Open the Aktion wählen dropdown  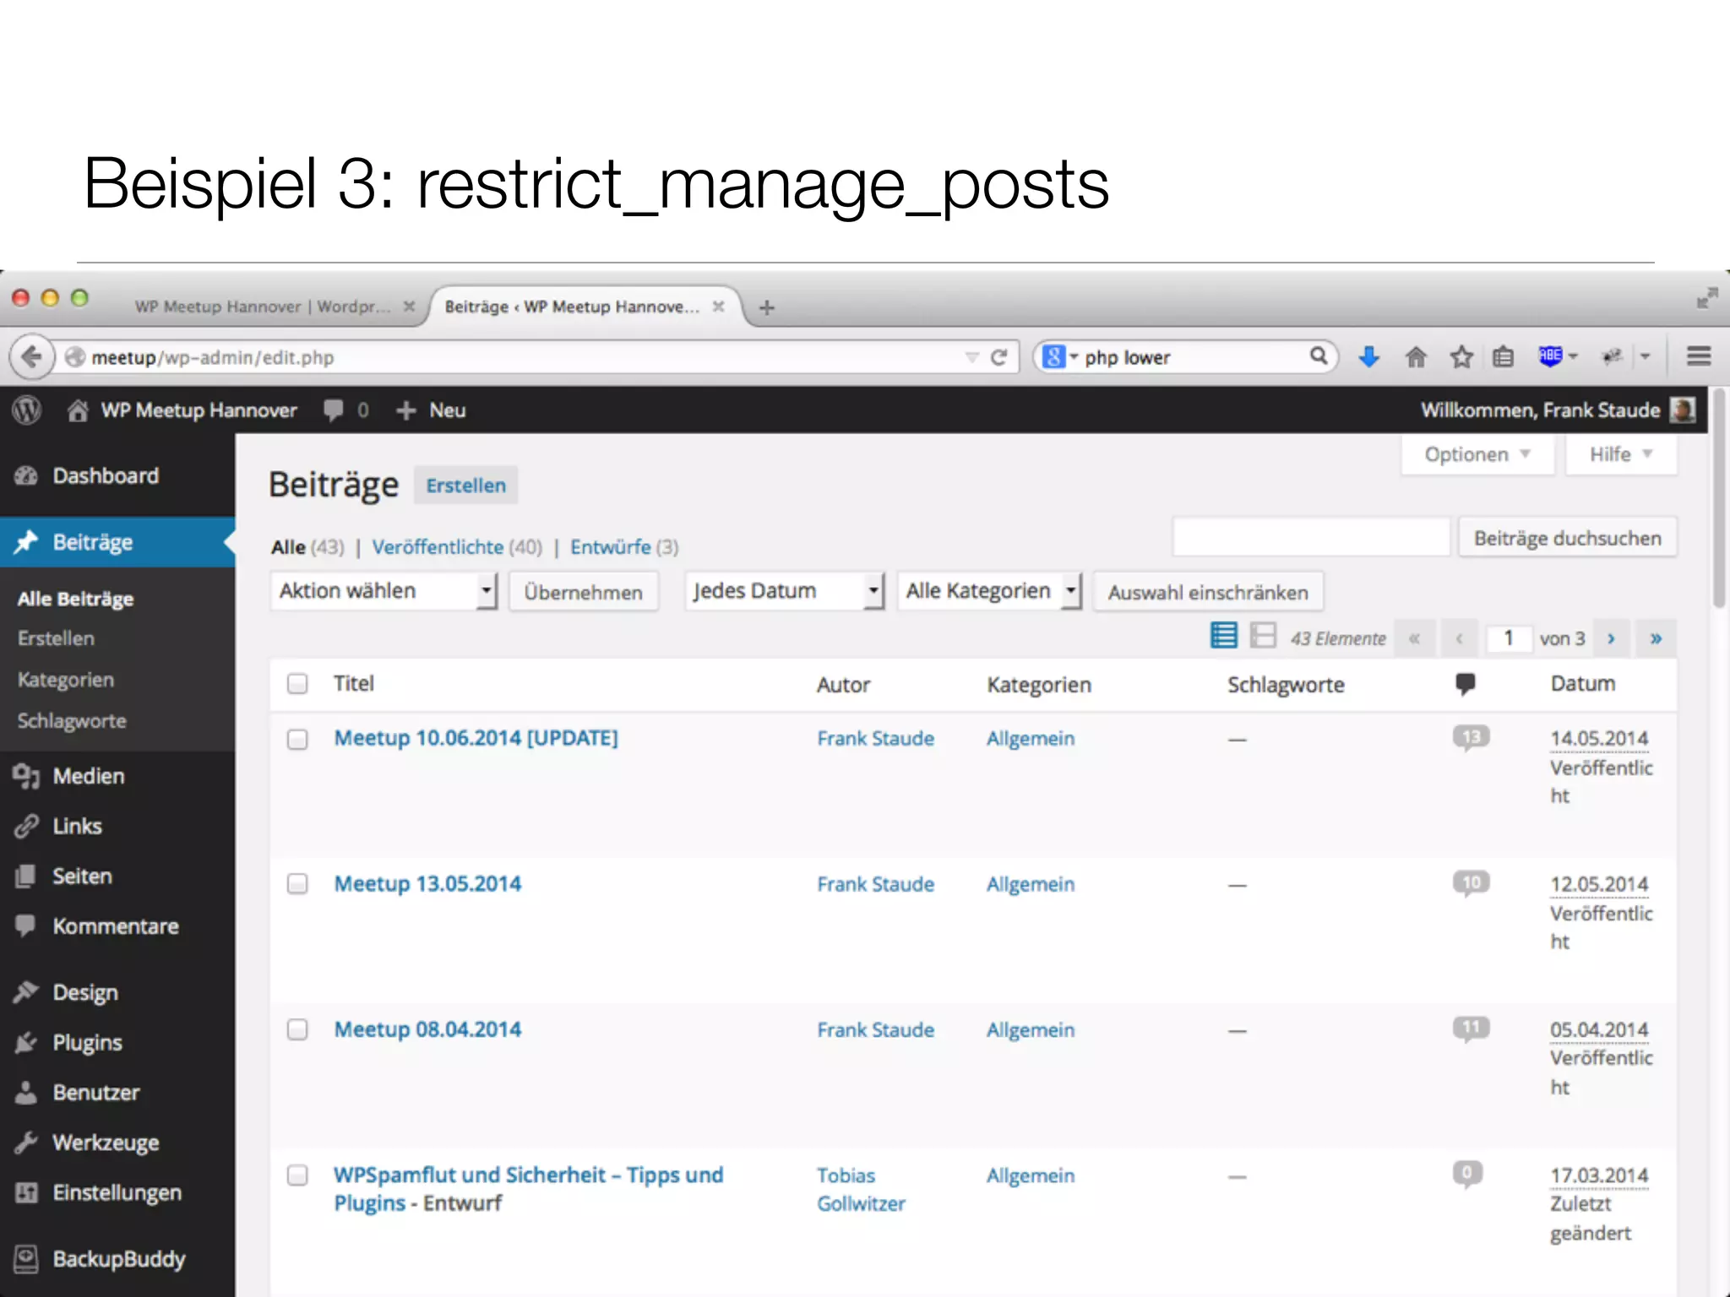click(384, 591)
